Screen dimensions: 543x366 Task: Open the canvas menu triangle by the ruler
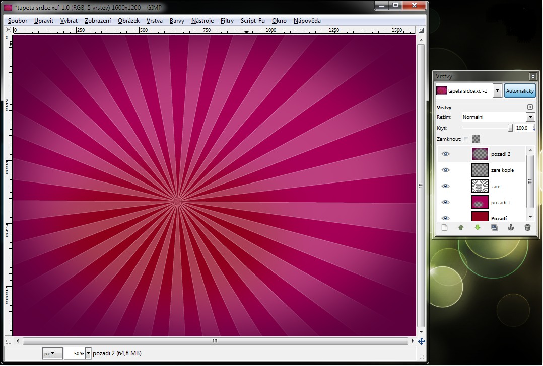click(8, 30)
